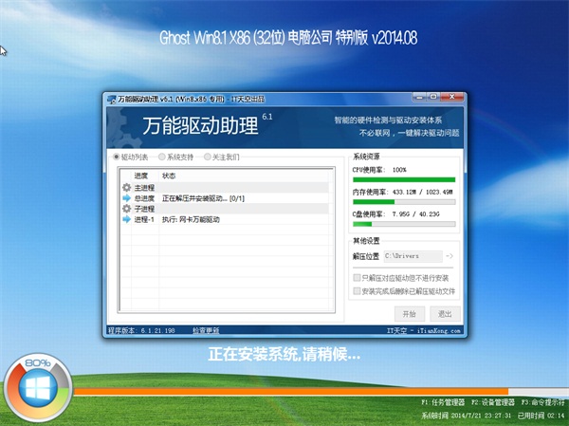The width and height of the screenshot is (569, 426).
Task: Click the main process gear icon
Action: click(x=126, y=188)
